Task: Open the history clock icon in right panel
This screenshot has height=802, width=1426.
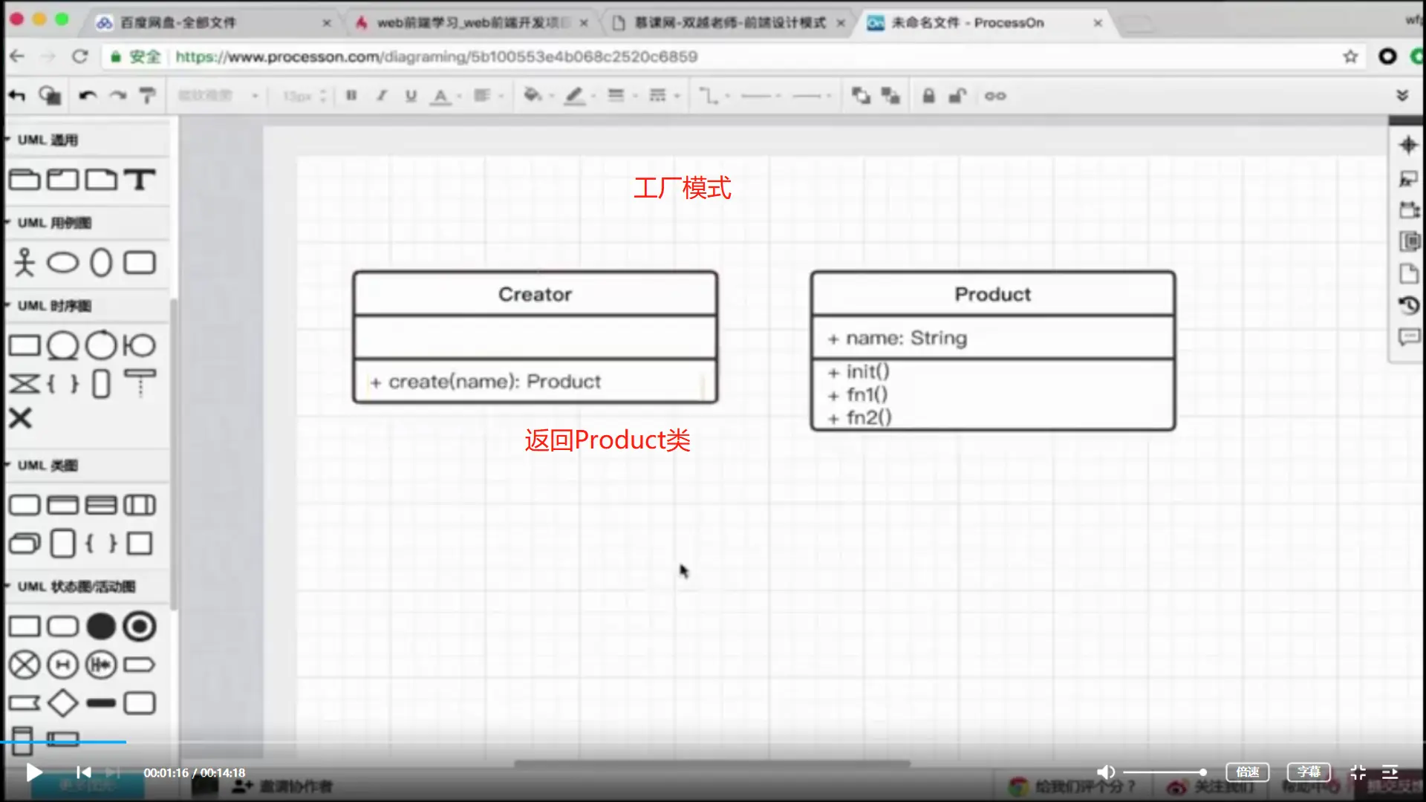Action: tap(1408, 305)
